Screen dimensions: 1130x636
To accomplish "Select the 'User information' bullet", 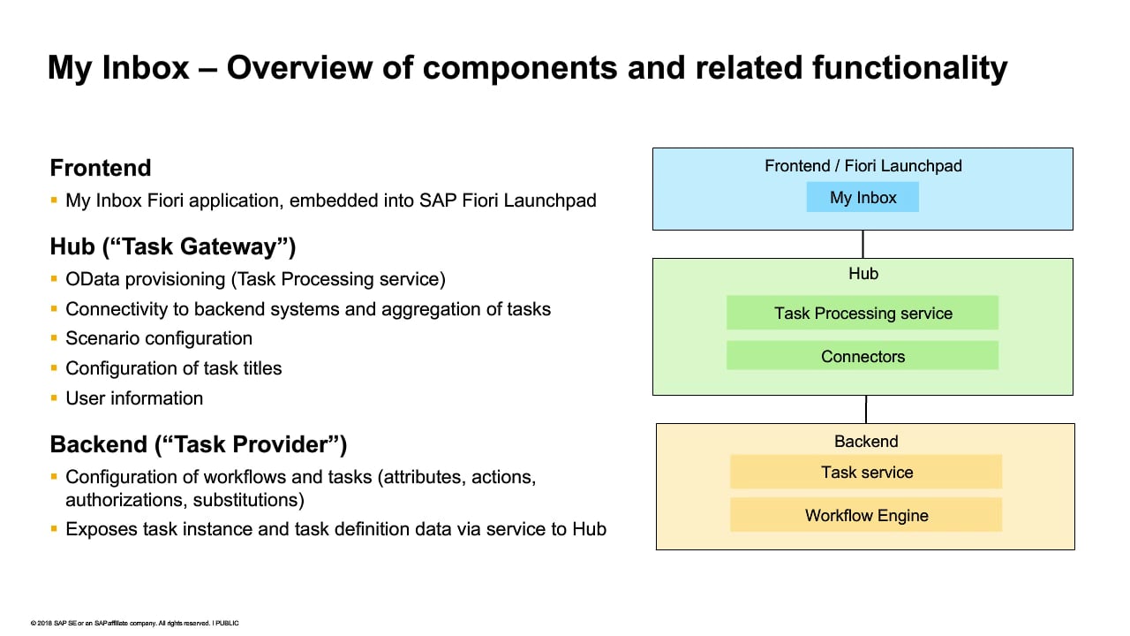I will [x=134, y=398].
